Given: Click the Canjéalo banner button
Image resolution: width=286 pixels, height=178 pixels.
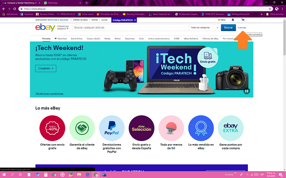Looking at the screenshot, I should pos(46,69).
